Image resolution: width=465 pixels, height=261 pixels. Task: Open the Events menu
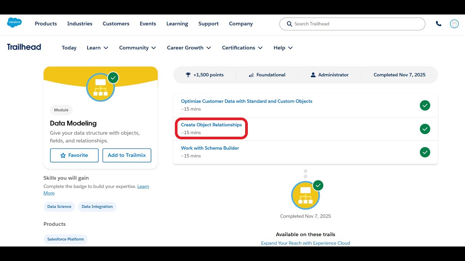tap(148, 24)
